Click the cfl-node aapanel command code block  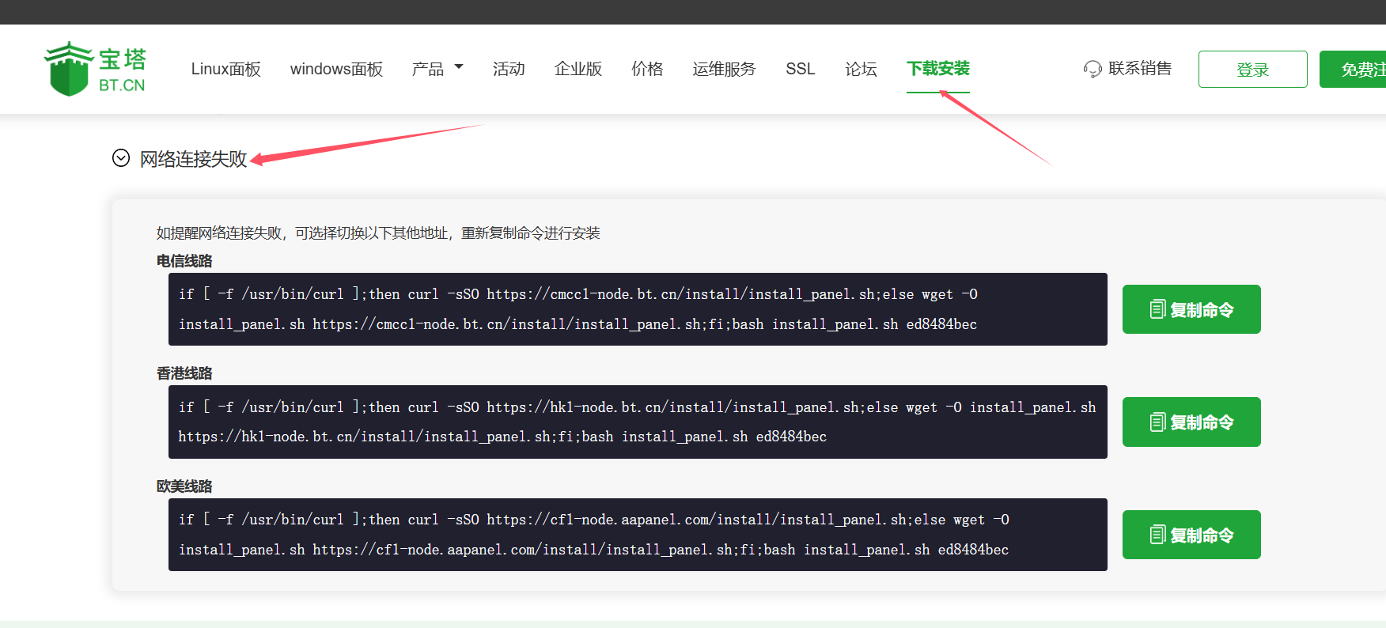click(x=638, y=535)
